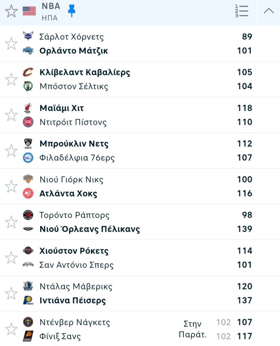This screenshot has width=280, height=346.
Task: Collapse the NBA section with chevron
Action: click(x=269, y=11)
